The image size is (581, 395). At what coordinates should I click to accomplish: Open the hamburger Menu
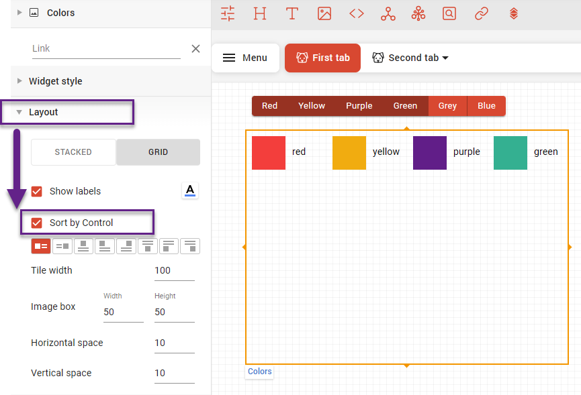(245, 58)
